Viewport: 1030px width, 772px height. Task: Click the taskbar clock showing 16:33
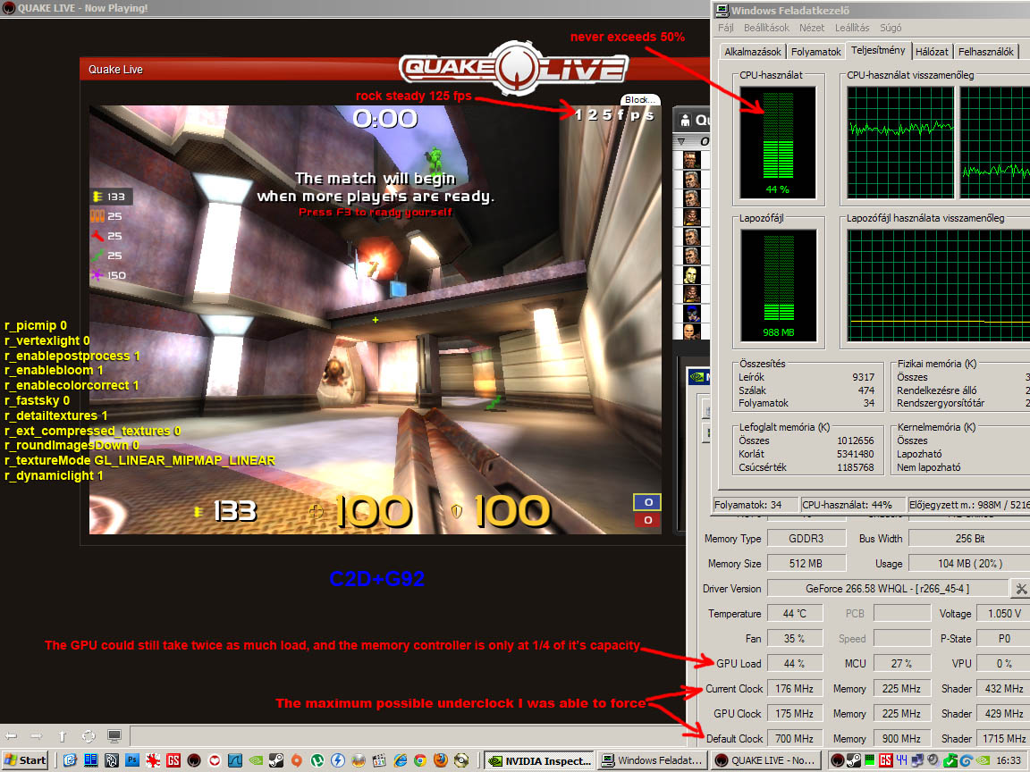pos(1009,760)
